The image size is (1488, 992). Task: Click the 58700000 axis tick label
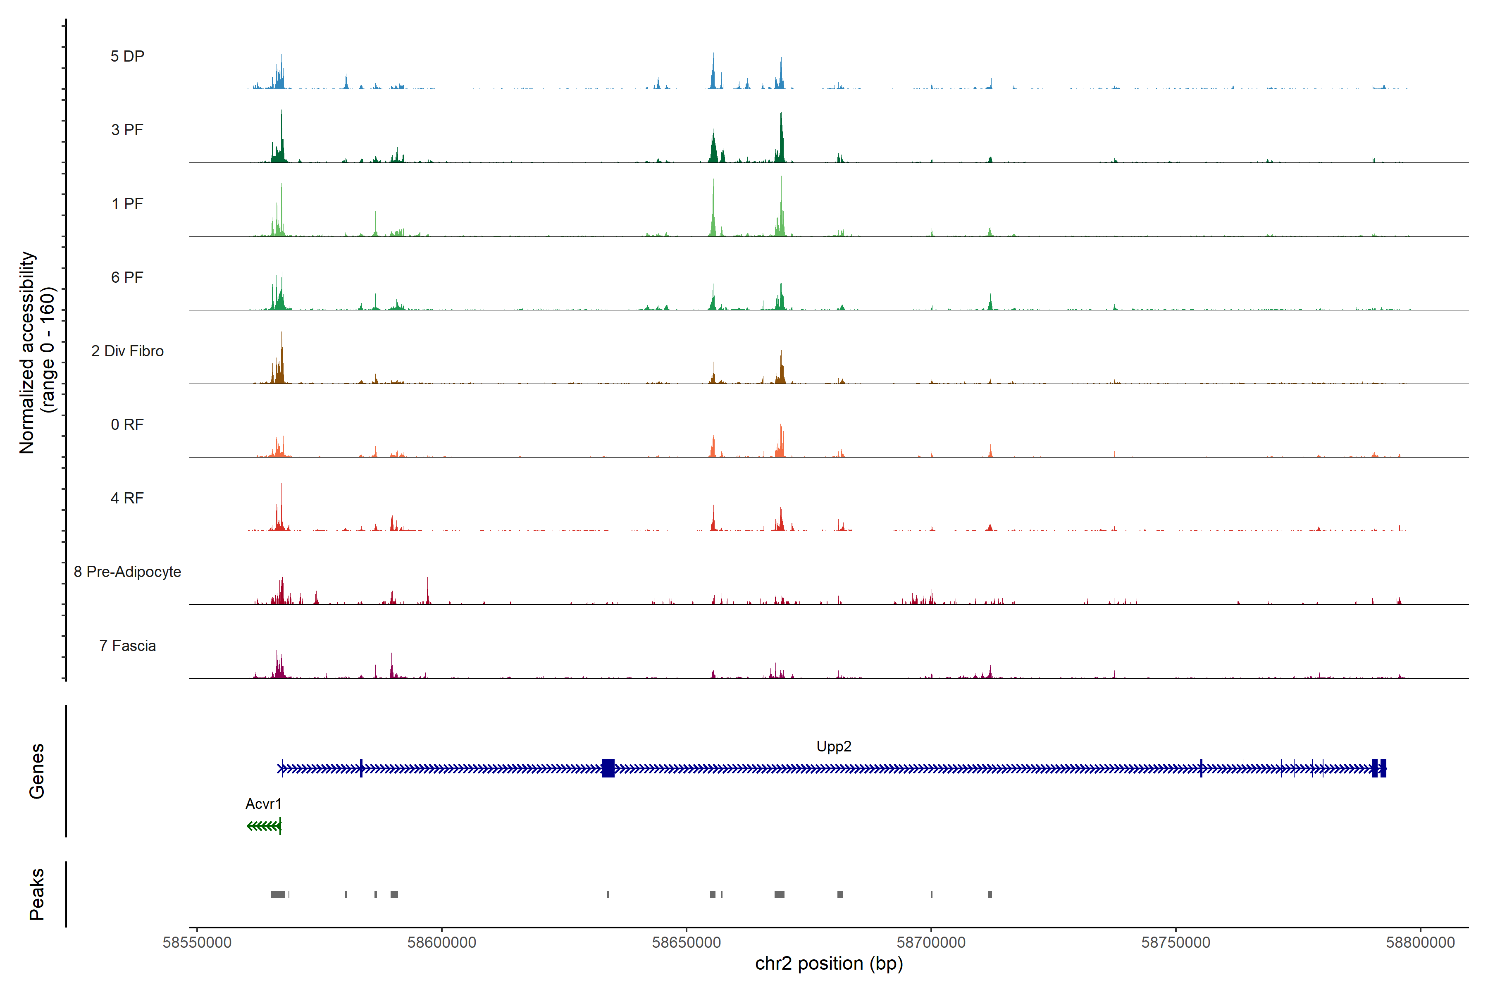(931, 943)
